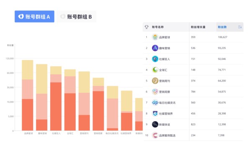Select account name 新媒体说 in table

tap(164, 125)
